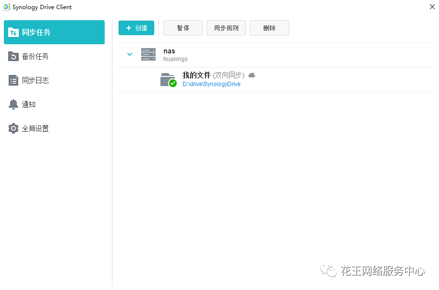The width and height of the screenshot is (439, 290).
Task: Click the 暂停 pause button
Action: [x=183, y=28]
